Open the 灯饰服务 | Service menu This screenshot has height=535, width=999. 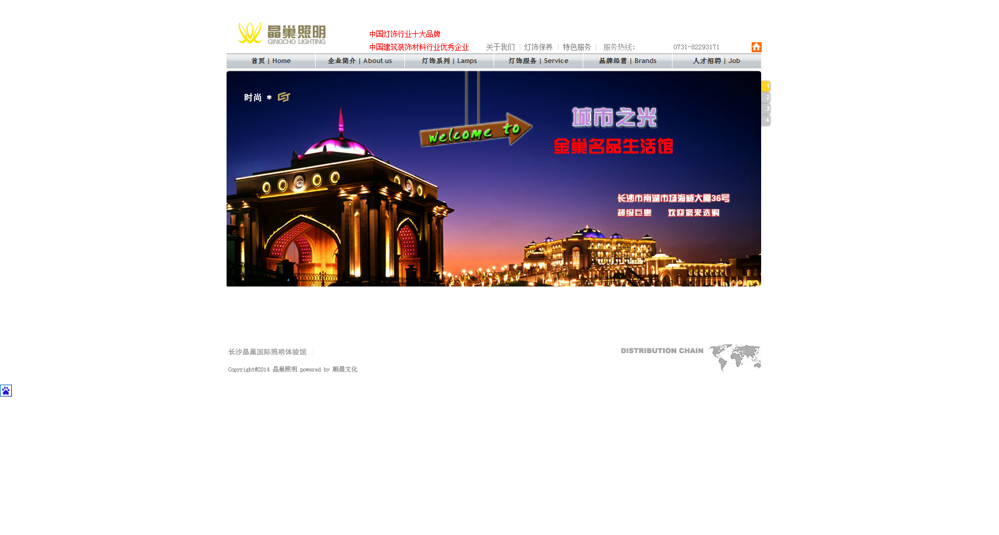point(539,61)
